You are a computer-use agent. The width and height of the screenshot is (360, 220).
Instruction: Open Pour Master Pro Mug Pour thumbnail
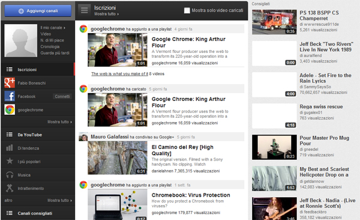[274, 147]
